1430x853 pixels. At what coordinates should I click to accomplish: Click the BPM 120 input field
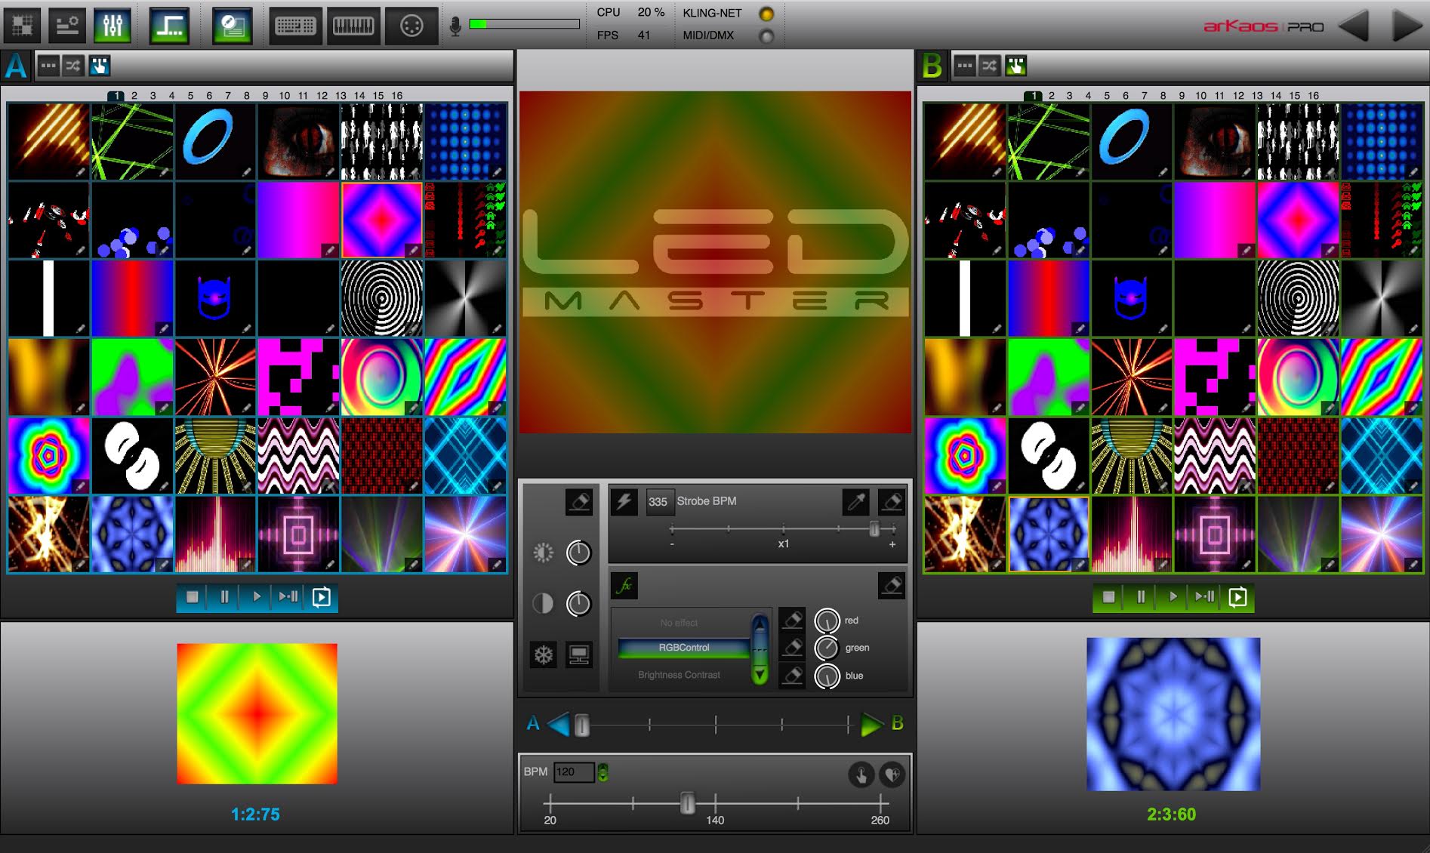(x=573, y=772)
